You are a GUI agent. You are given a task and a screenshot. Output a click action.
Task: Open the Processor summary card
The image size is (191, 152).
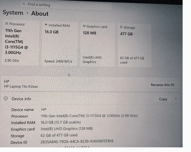point(20,43)
